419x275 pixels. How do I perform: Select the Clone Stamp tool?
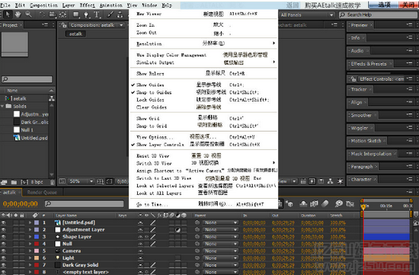click(x=120, y=14)
